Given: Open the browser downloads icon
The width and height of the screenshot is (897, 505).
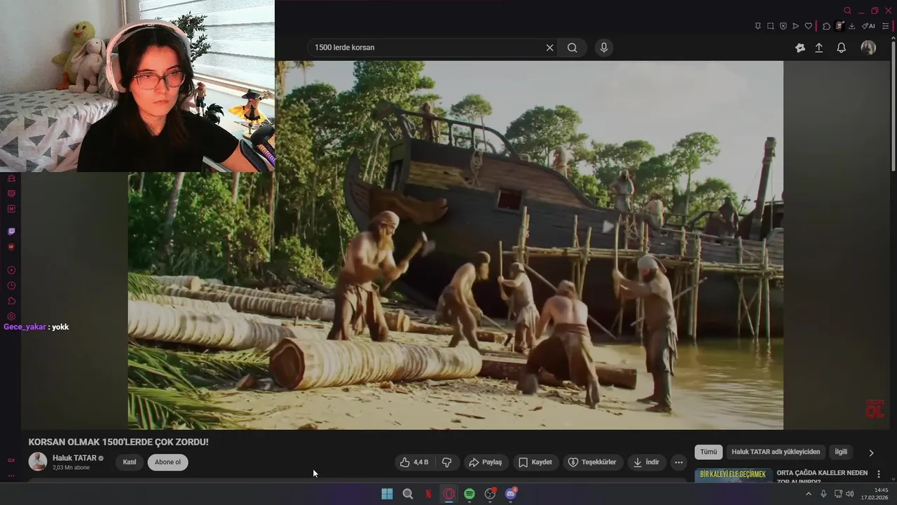Looking at the screenshot, I should pyautogui.click(x=851, y=26).
